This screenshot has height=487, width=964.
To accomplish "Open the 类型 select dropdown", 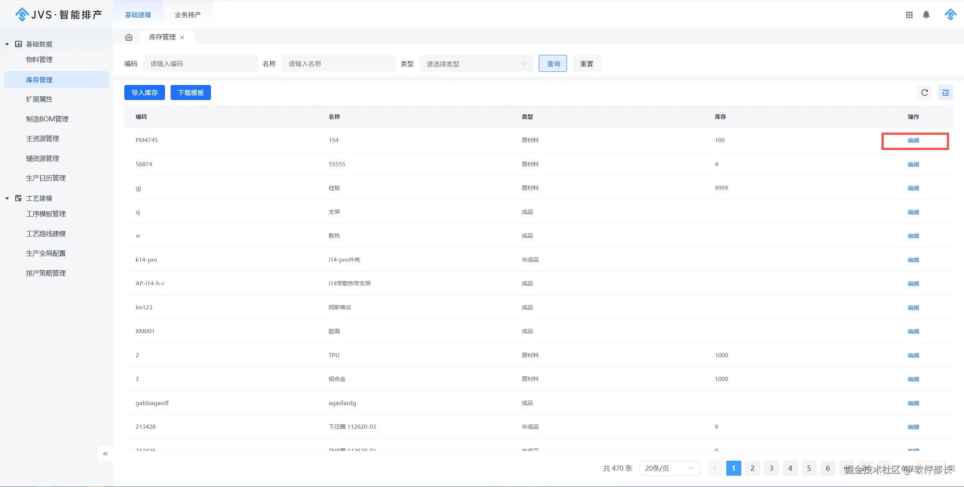I will pos(476,64).
